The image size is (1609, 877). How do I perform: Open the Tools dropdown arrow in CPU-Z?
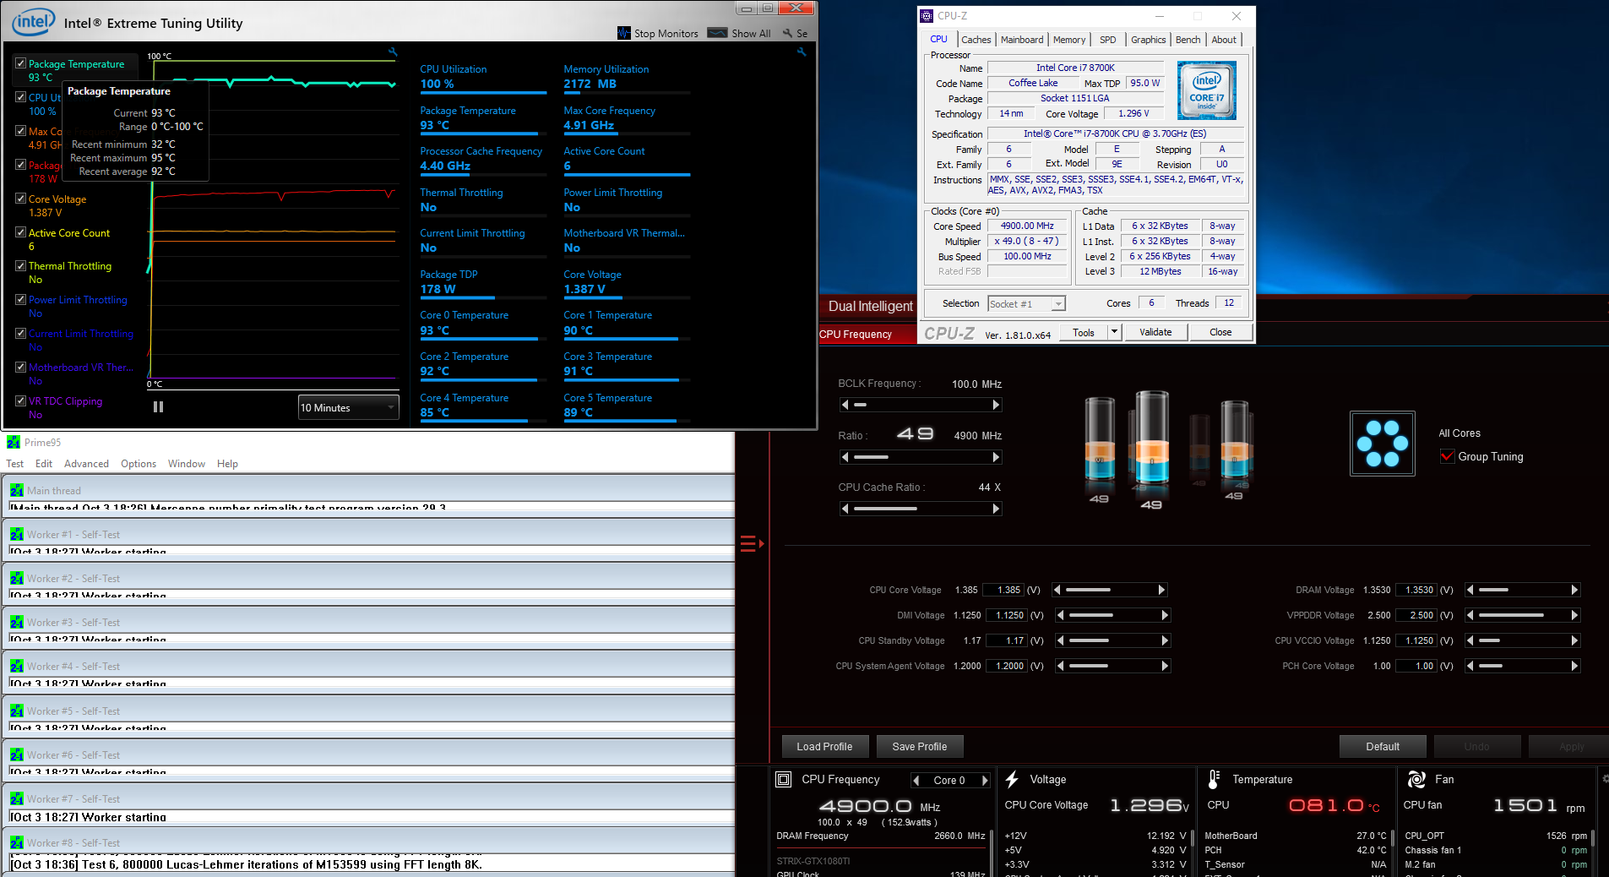pyautogui.click(x=1114, y=332)
